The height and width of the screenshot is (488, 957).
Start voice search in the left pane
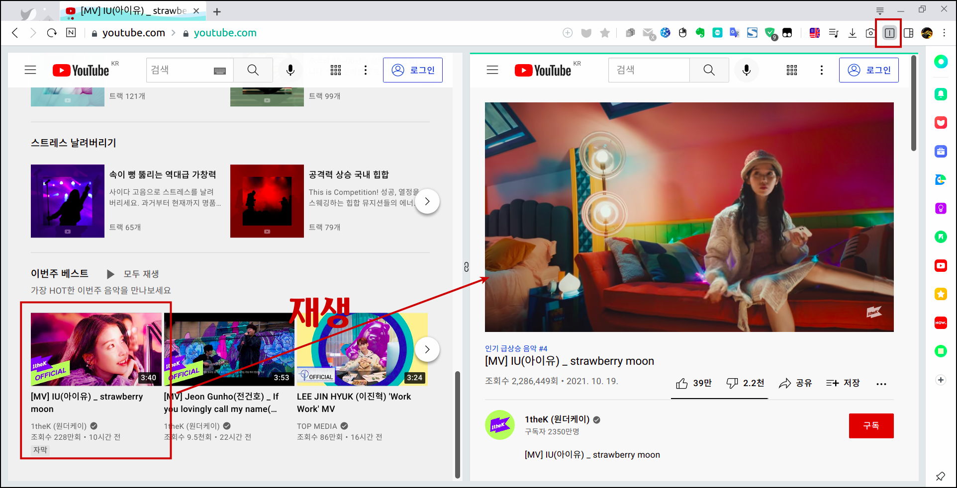pos(290,70)
